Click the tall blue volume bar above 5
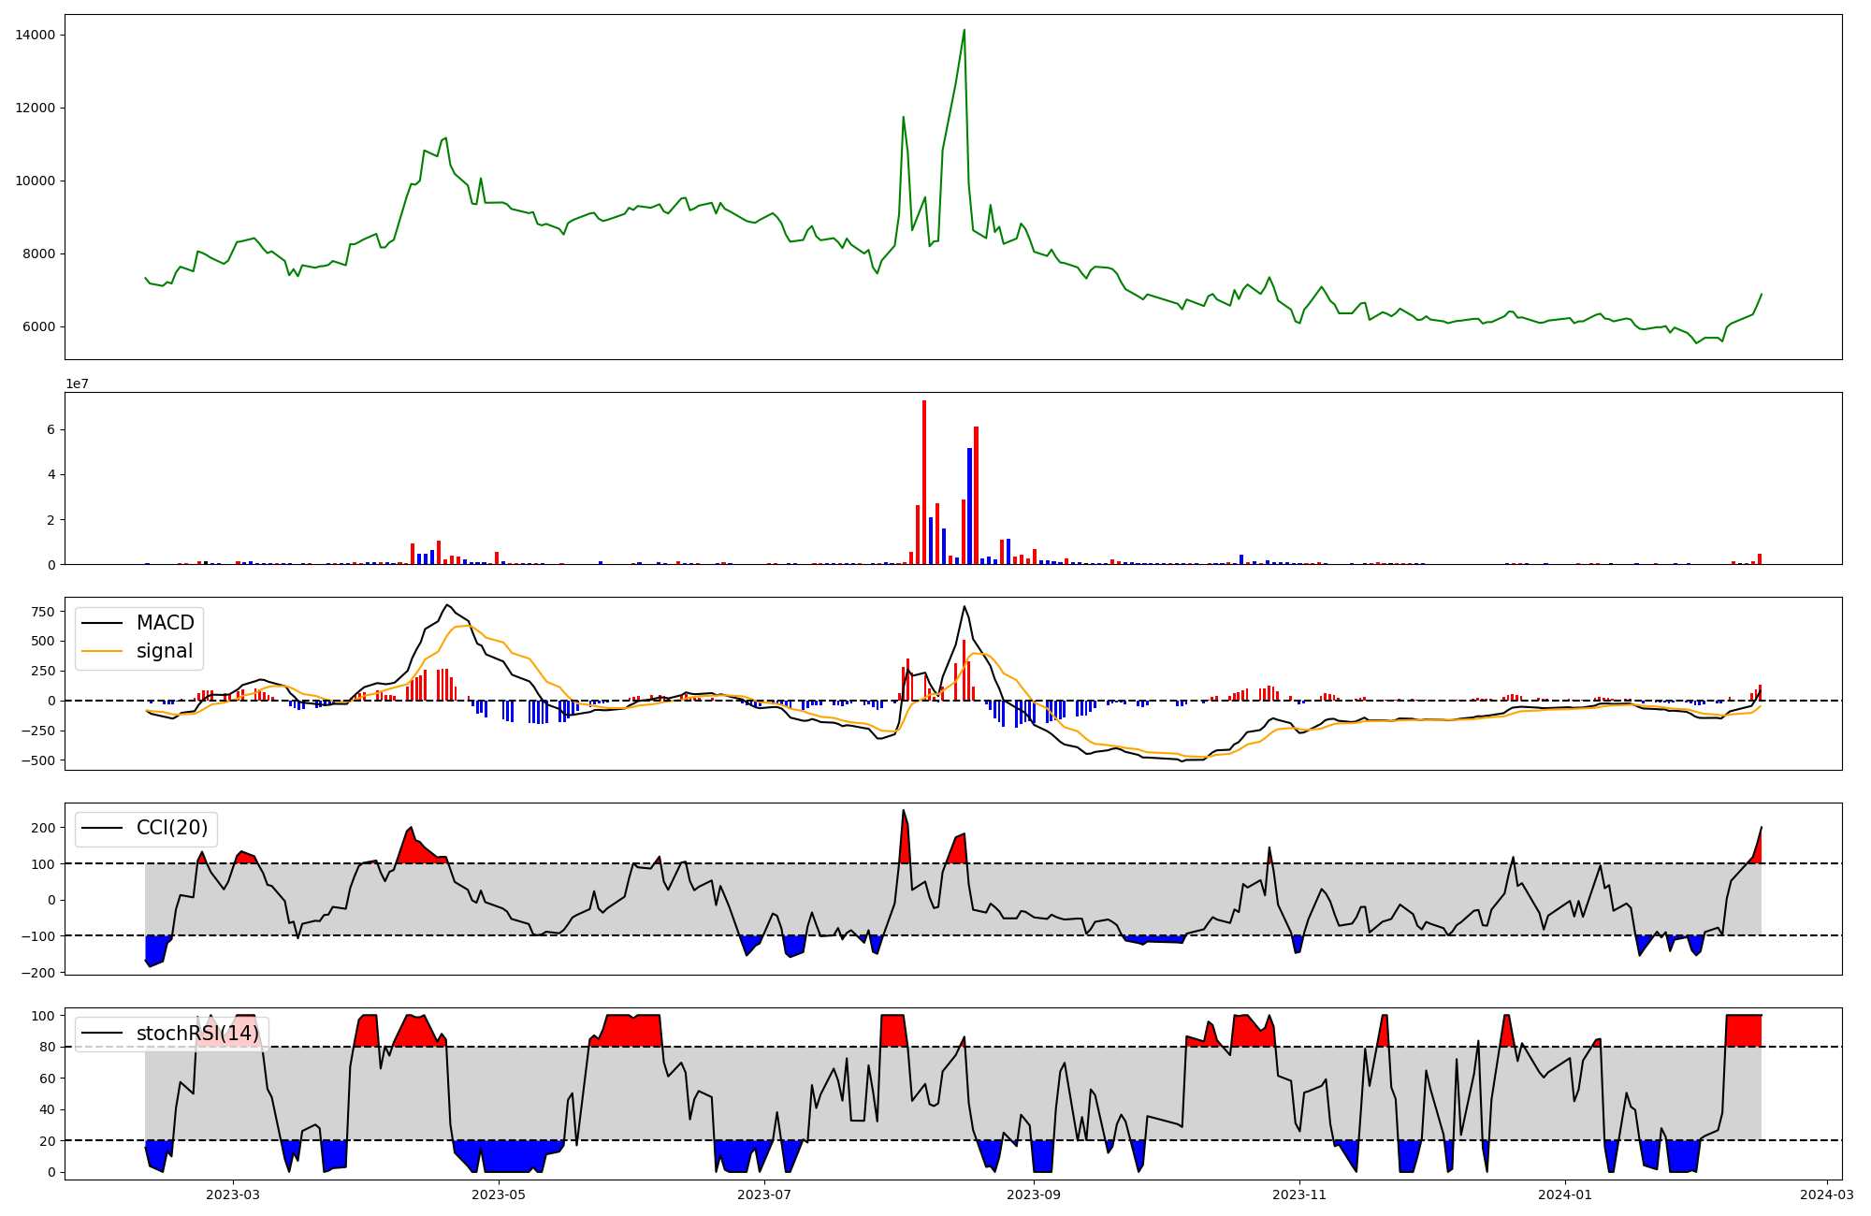The height and width of the screenshot is (1216, 1871). pyautogui.click(x=970, y=506)
